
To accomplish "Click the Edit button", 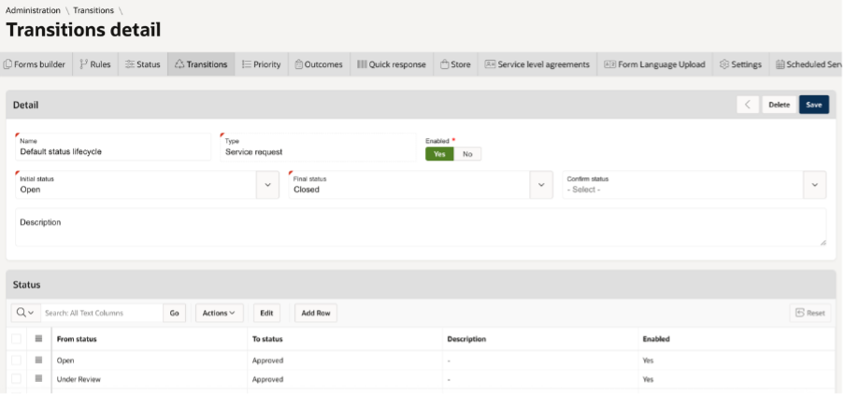I will 267,313.
